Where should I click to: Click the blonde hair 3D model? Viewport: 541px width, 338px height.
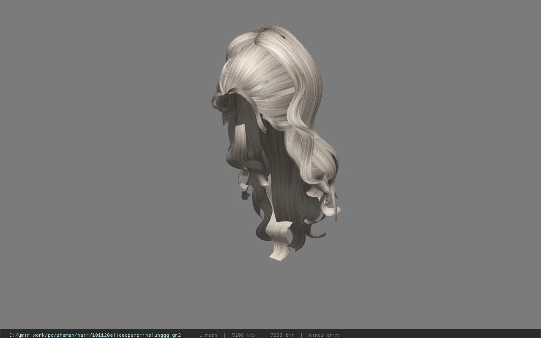276,143
